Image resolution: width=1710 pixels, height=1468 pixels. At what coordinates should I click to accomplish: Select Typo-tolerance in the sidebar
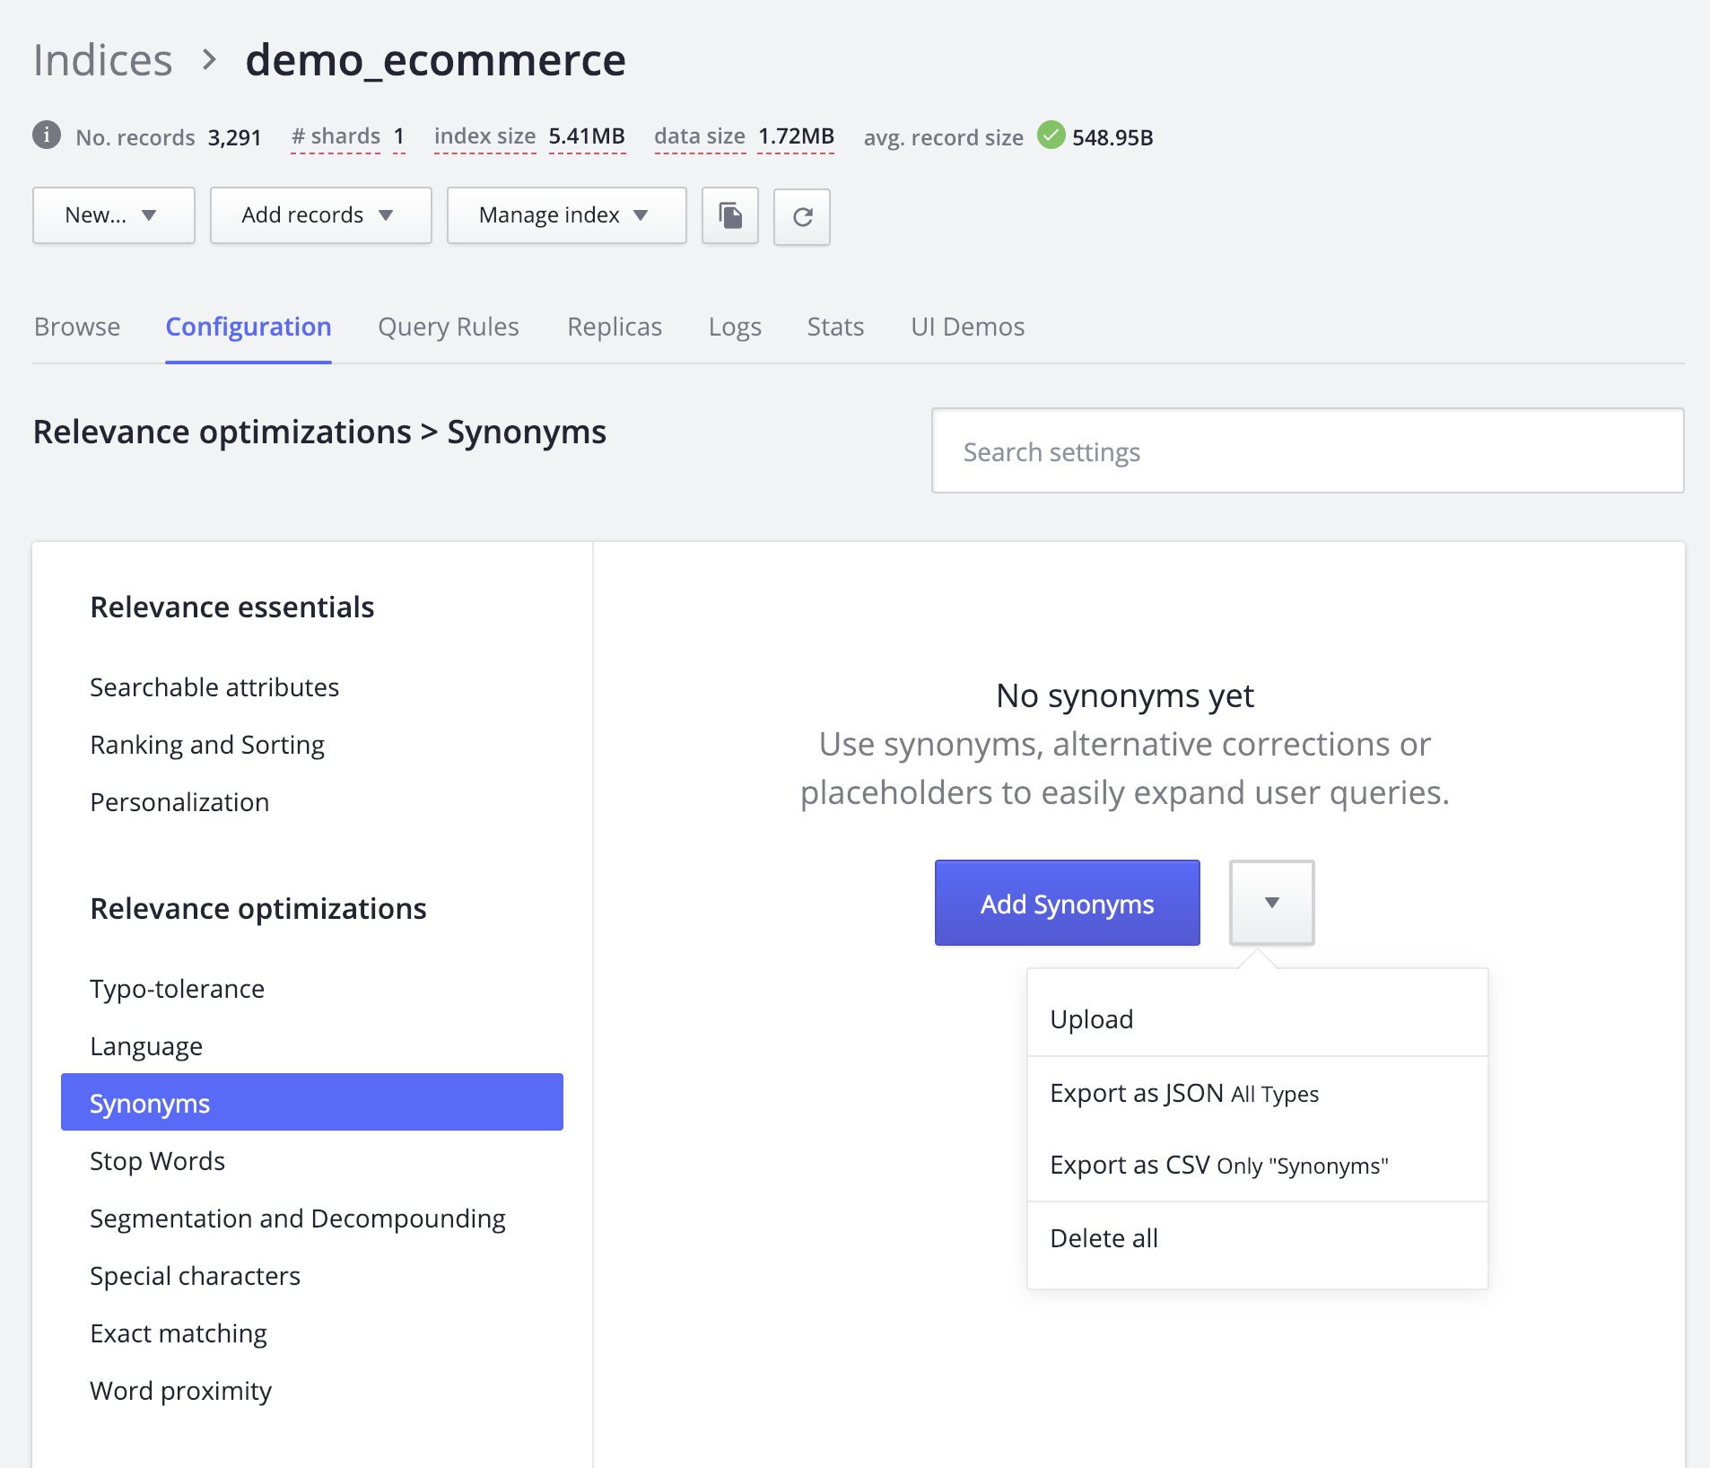(x=177, y=988)
